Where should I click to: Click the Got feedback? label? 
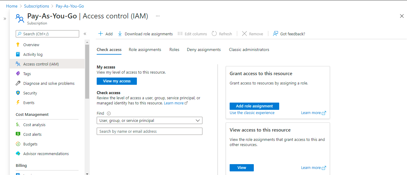click(x=292, y=34)
